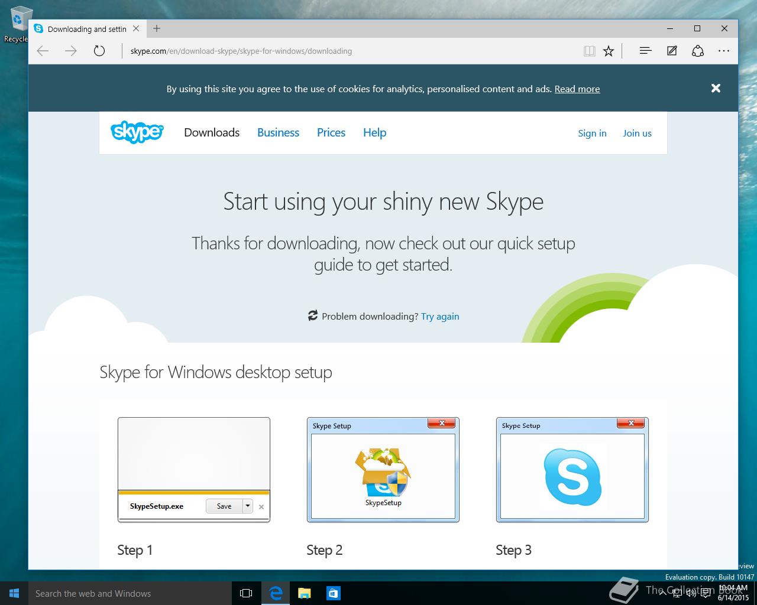Click the 'Start using your shiny new Skype' heading
The width and height of the screenshot is (757, 605).
pyautogui.click(x=383, y=201)
